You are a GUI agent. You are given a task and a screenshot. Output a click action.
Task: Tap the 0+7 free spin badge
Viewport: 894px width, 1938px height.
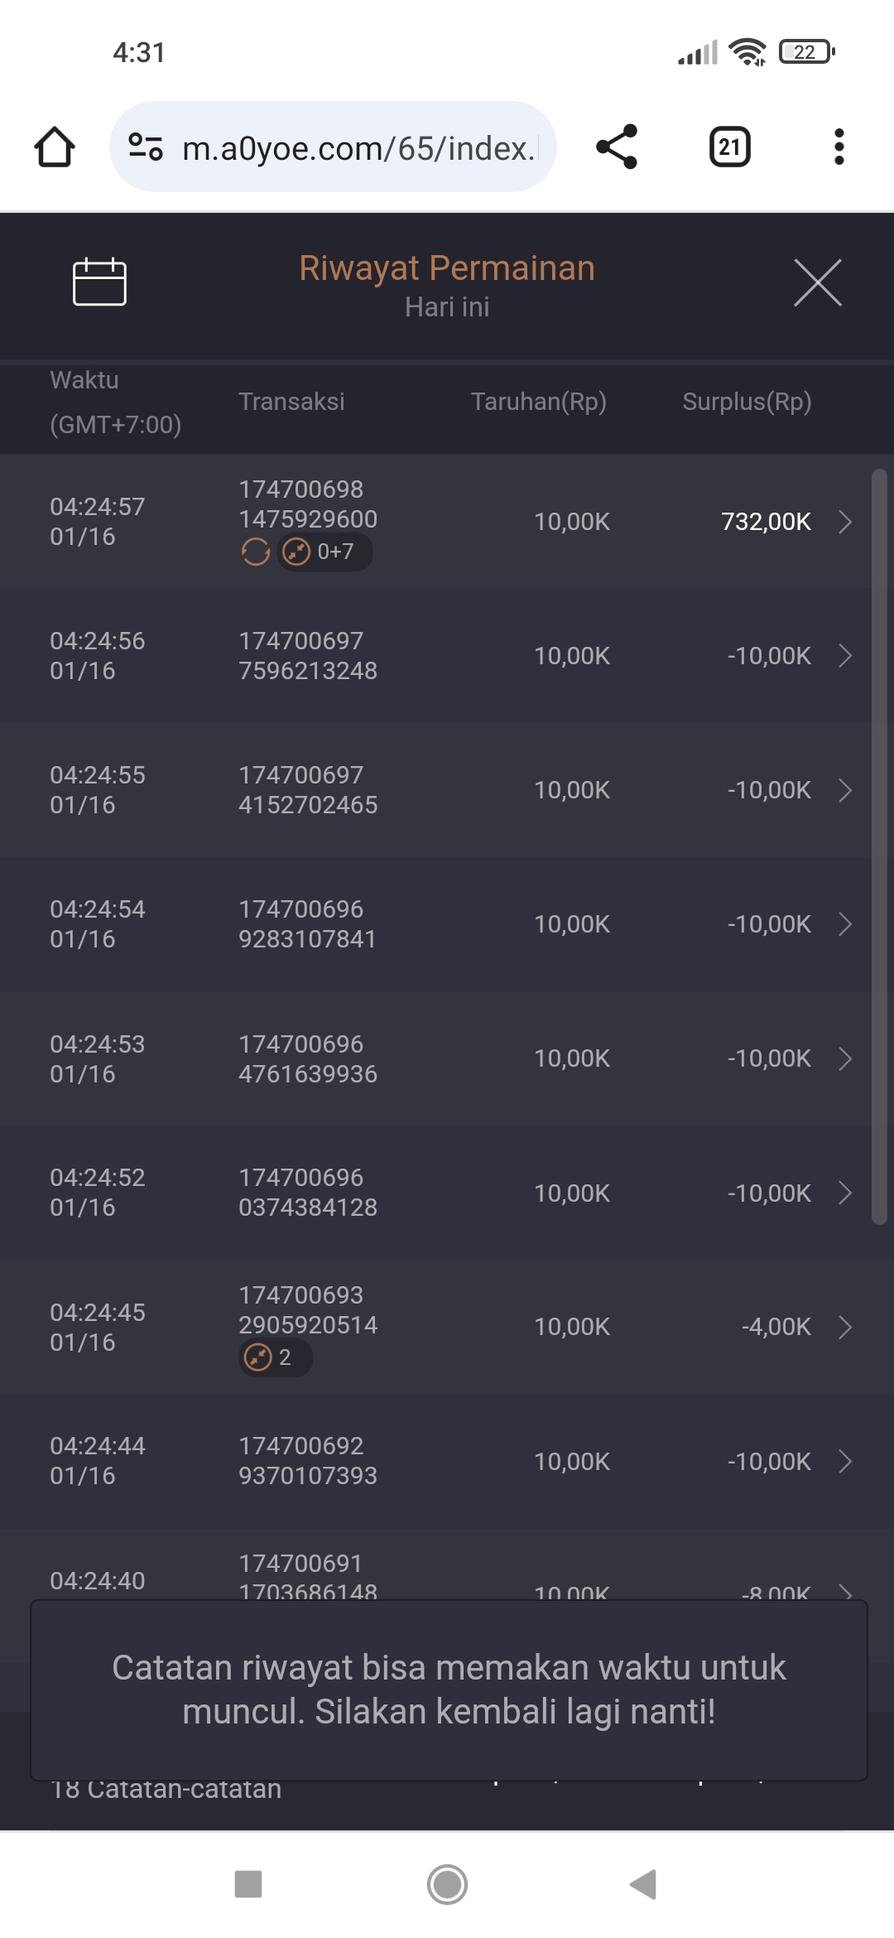[x=324, y=552]
